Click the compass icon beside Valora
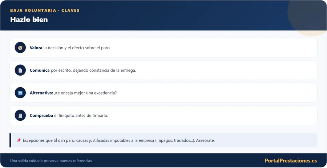The image size is (327, 168). pos(20,48)
